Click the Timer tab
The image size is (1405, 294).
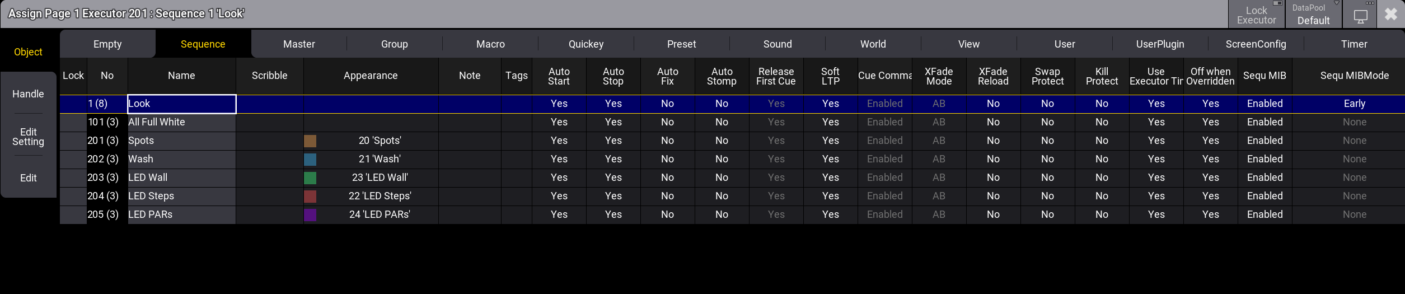[x=1354, y=44]
